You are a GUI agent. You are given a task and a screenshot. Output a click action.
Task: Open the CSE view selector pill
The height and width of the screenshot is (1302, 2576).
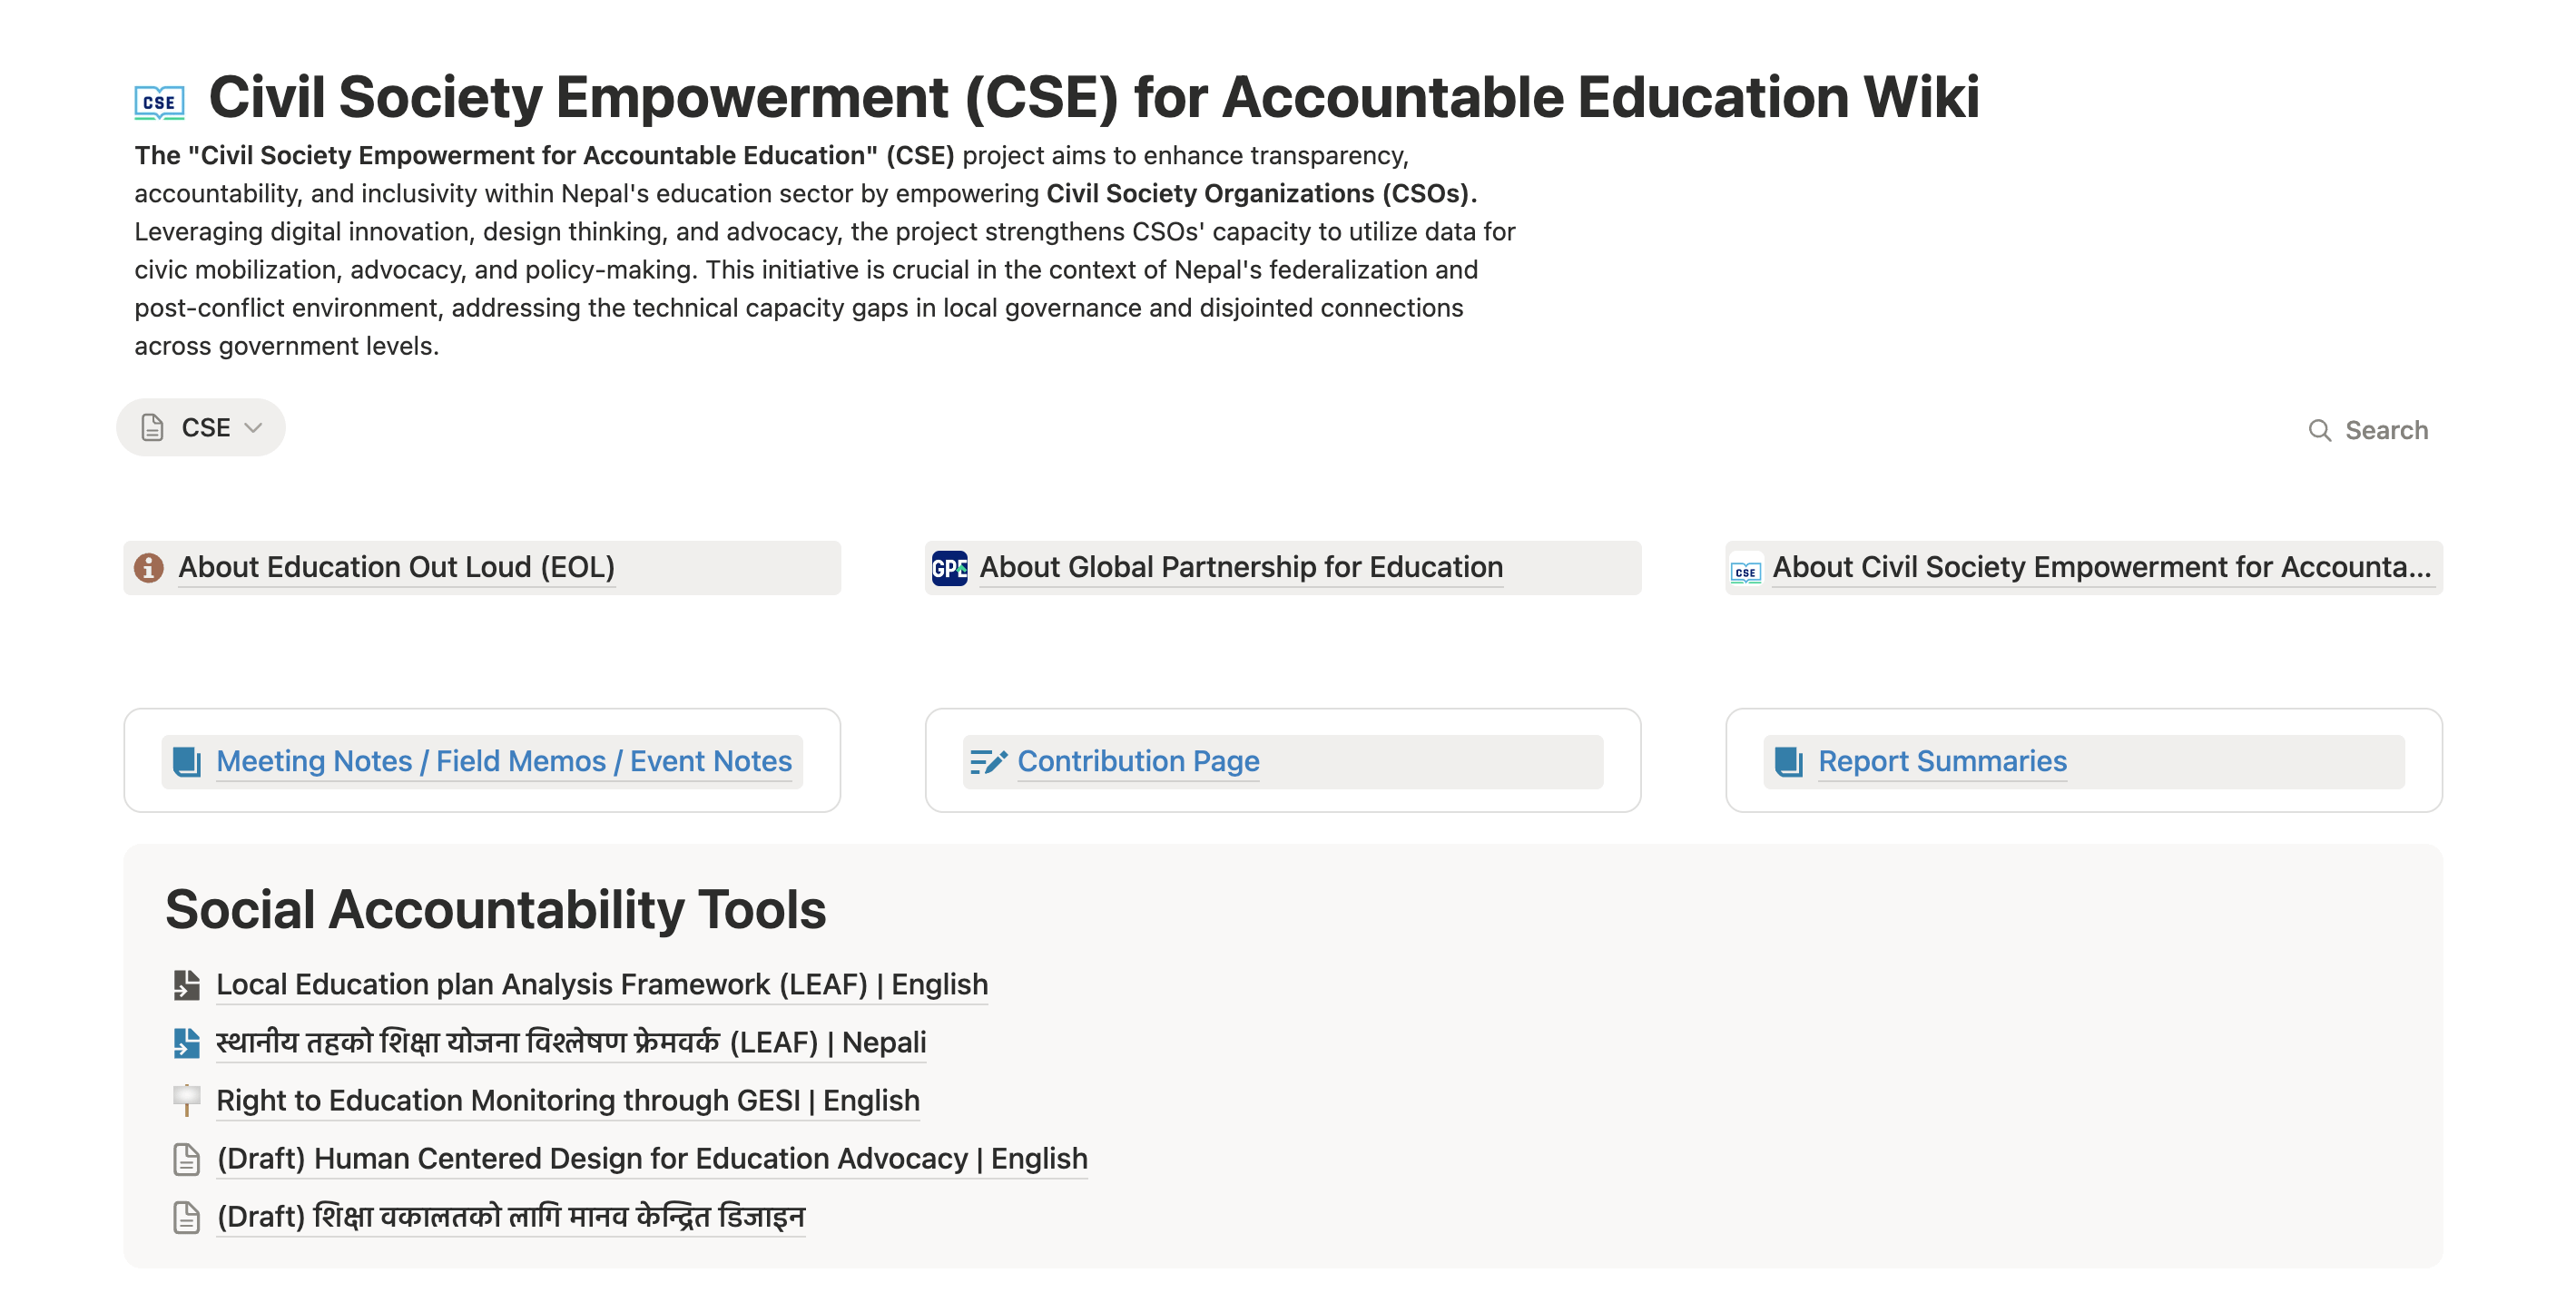coord(201,427)
